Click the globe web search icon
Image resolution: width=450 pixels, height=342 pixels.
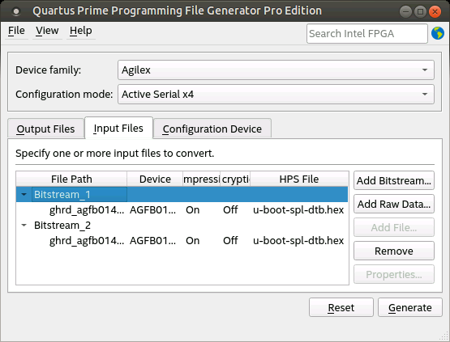pos(437,33)
